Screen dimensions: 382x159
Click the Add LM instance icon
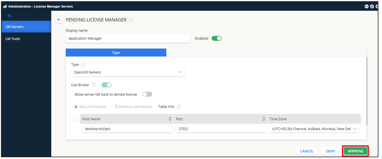coord(76,107)
